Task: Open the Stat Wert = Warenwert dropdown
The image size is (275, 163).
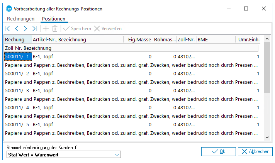Action: [x=64, y=155]
